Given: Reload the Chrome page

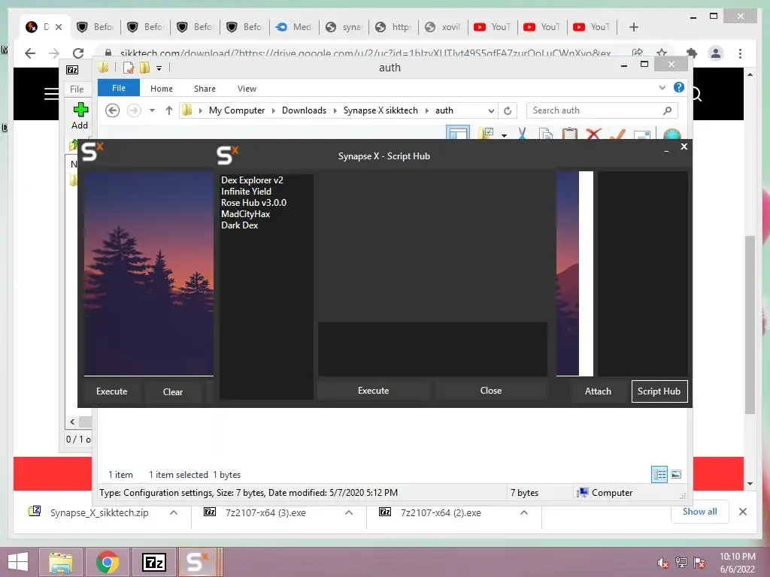Looking at the screenshot, I should point(78,53).
